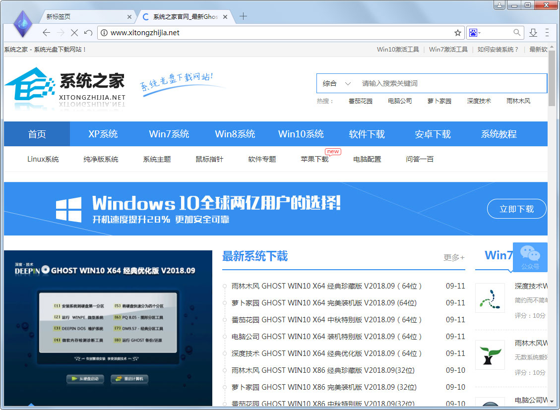Select hot search 番茄花园
This screenshot has height=410, width=560.
(361, 101)
